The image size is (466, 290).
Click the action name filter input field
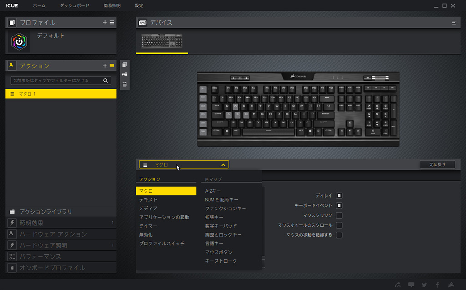61,81
